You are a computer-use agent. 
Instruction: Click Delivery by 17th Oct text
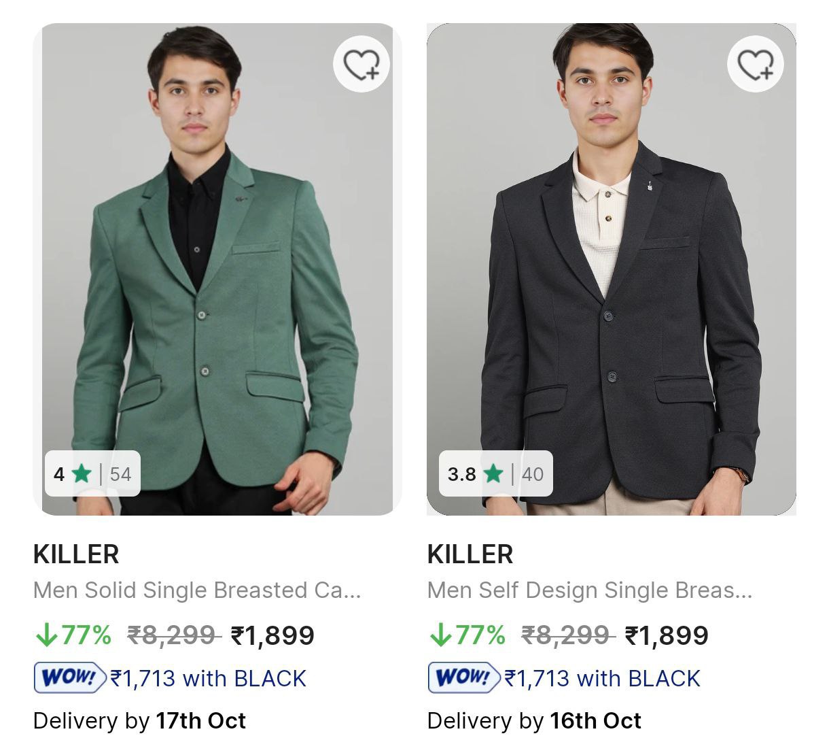[x=139, y=720]
